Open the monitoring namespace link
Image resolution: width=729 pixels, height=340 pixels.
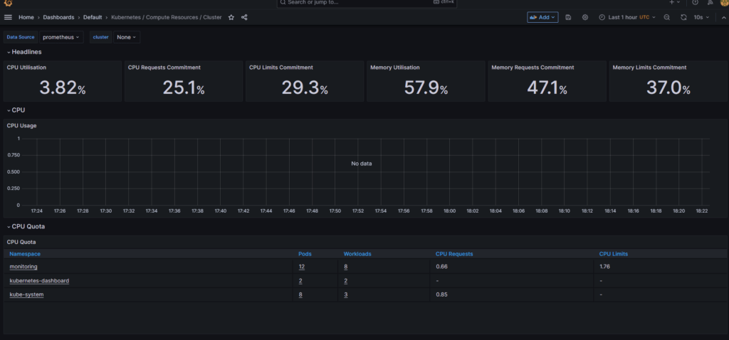click(x=23, y=267)
